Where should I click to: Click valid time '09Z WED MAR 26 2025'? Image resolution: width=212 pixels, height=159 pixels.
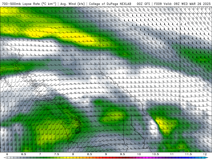(192, 4)
